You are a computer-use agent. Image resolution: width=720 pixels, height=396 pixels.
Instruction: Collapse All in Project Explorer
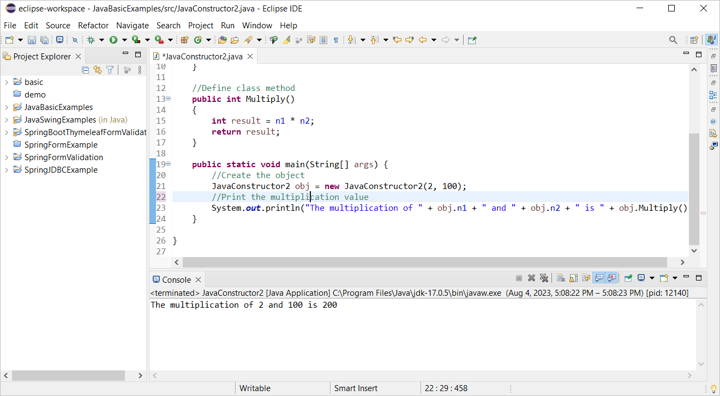[x=85, y=70]
